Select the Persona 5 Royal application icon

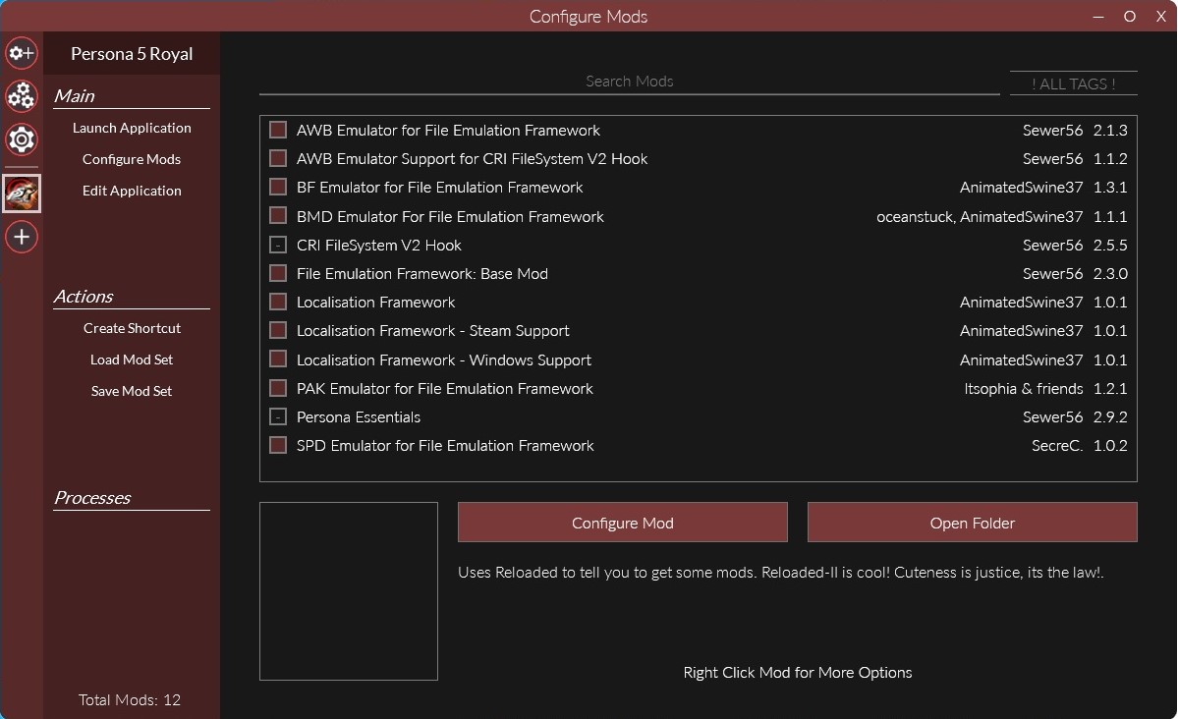21,194
